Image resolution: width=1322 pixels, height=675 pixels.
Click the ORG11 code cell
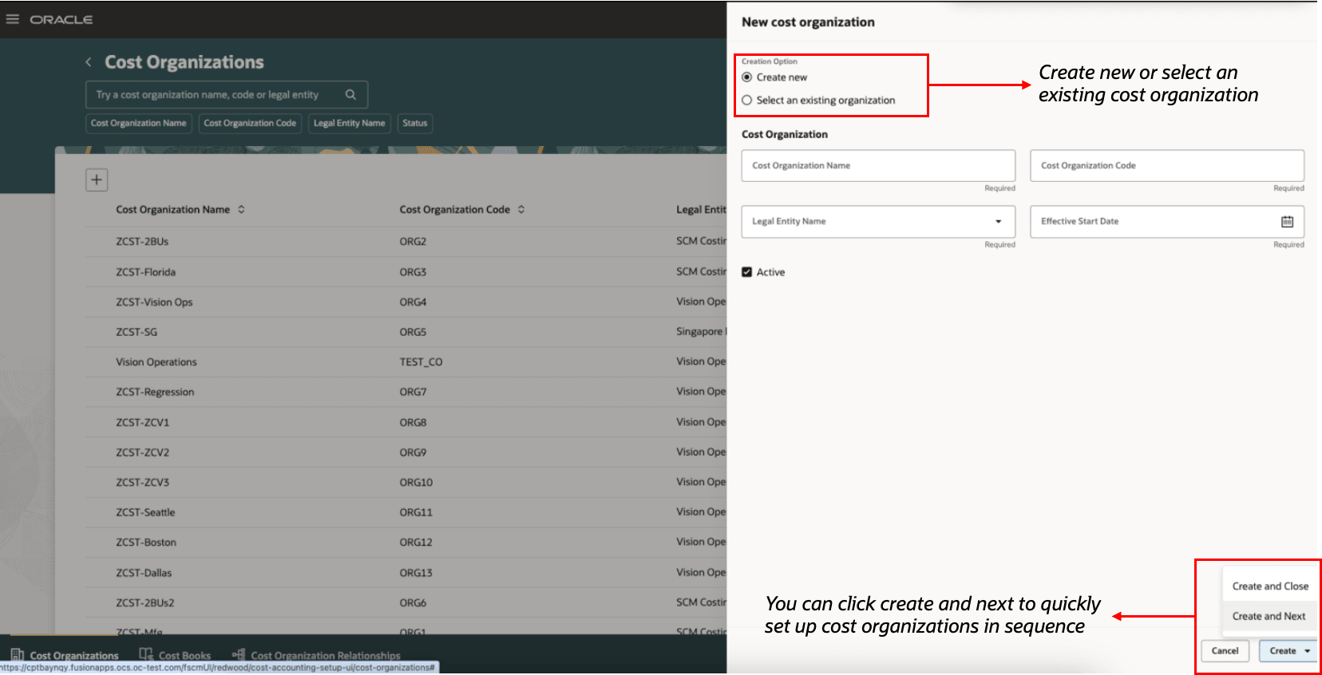coord(416,513)
